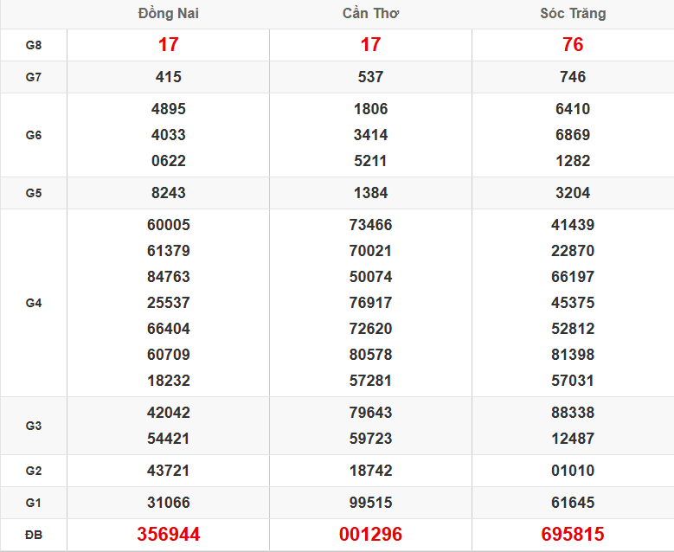Click the Đồng Nai column header
The width and height of the screenshot is (674, 552).
click(x=168, y=14)
